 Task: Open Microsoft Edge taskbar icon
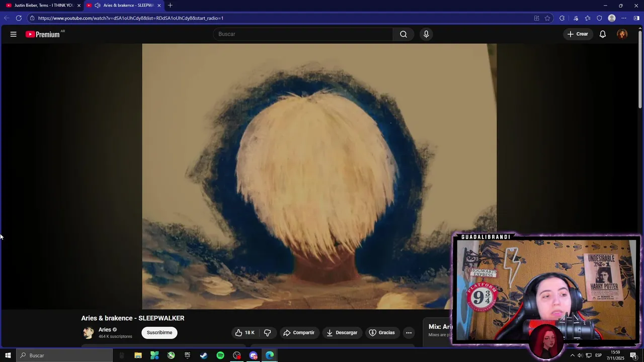coord(270,355)
